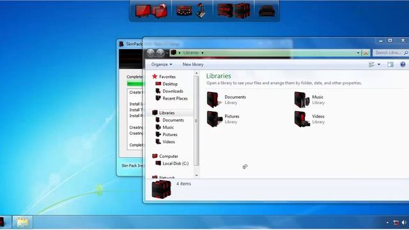Open the Pictures library icon
Screen dimensions: 409x230
click(x=214, y=119)
